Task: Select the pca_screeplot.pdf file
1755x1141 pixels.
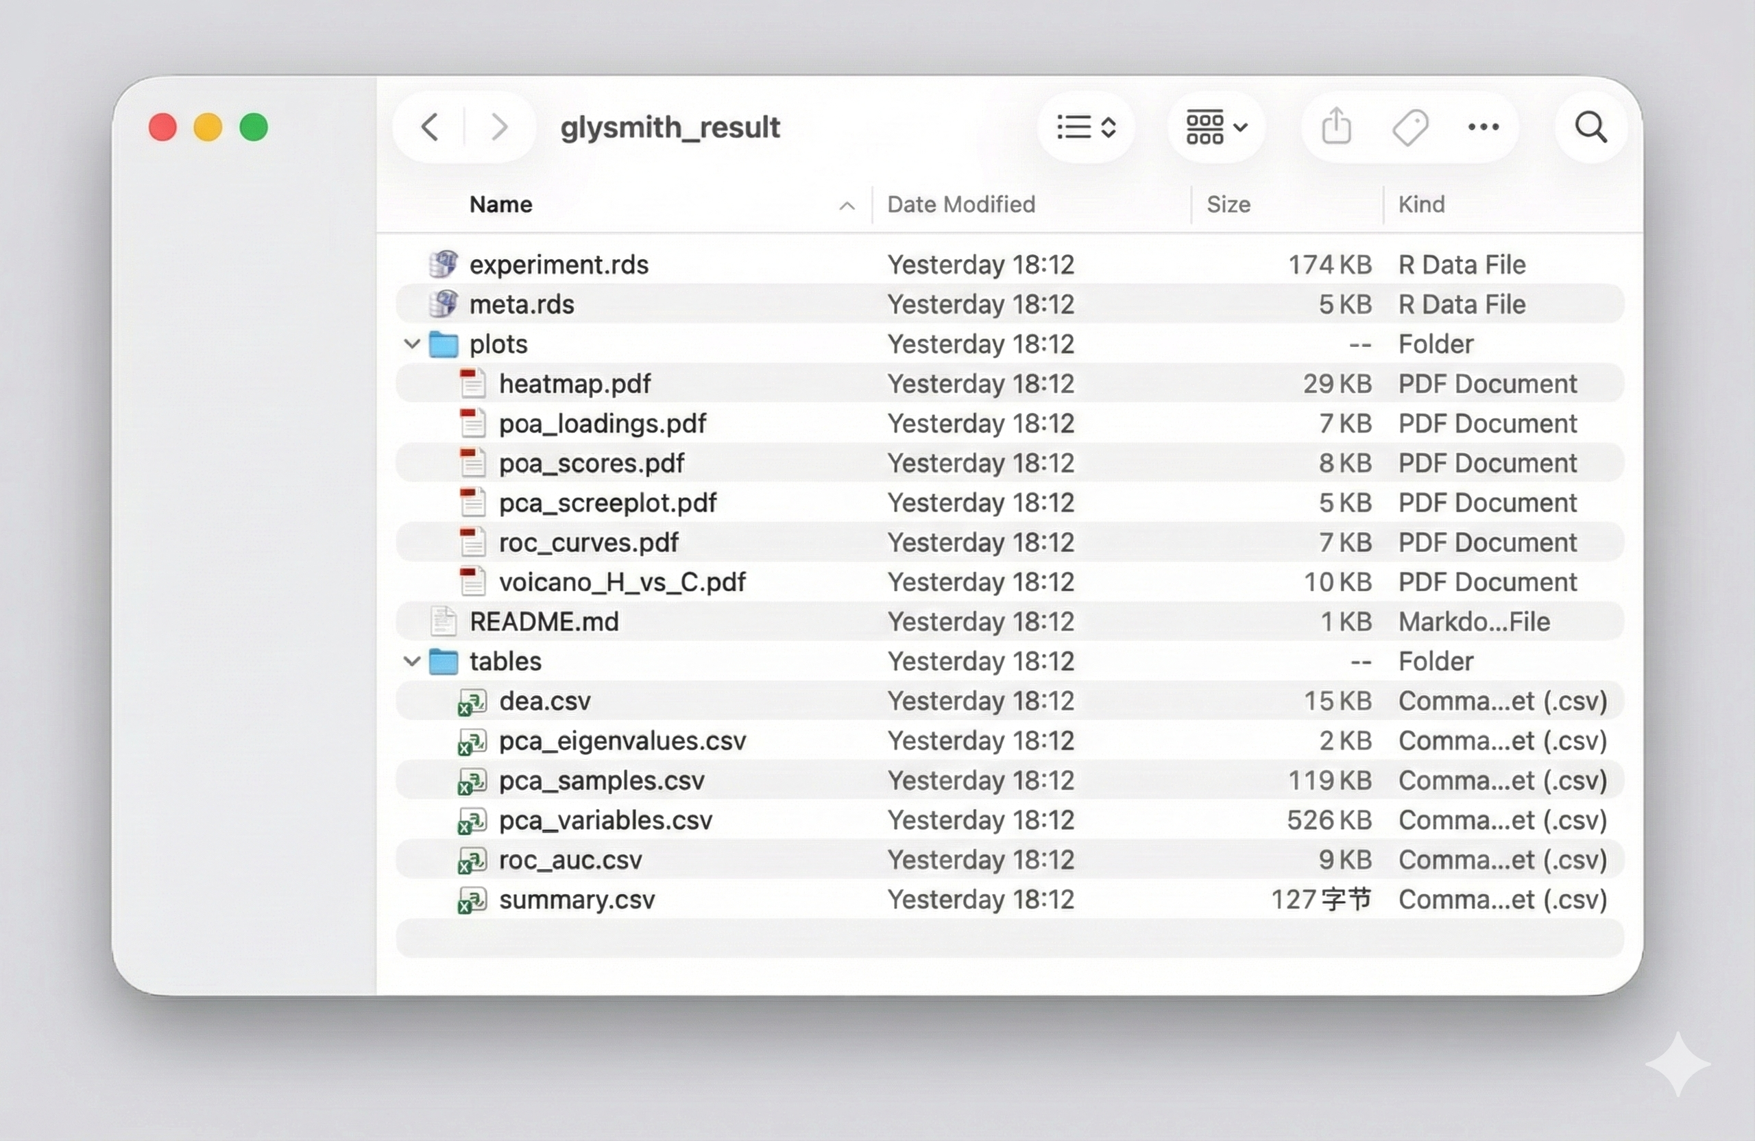Action: 607,503
